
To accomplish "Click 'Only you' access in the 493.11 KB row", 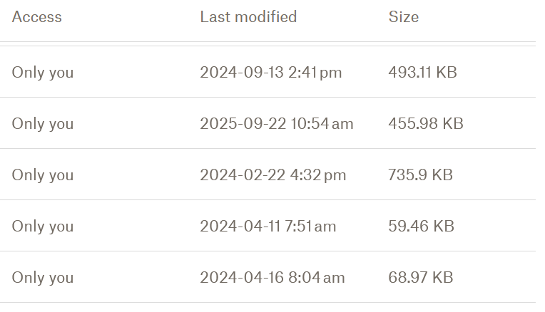I will 43,73.
